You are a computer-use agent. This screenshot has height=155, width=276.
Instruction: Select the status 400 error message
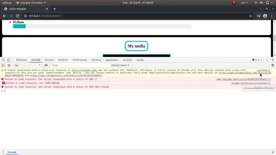[51, 79]
